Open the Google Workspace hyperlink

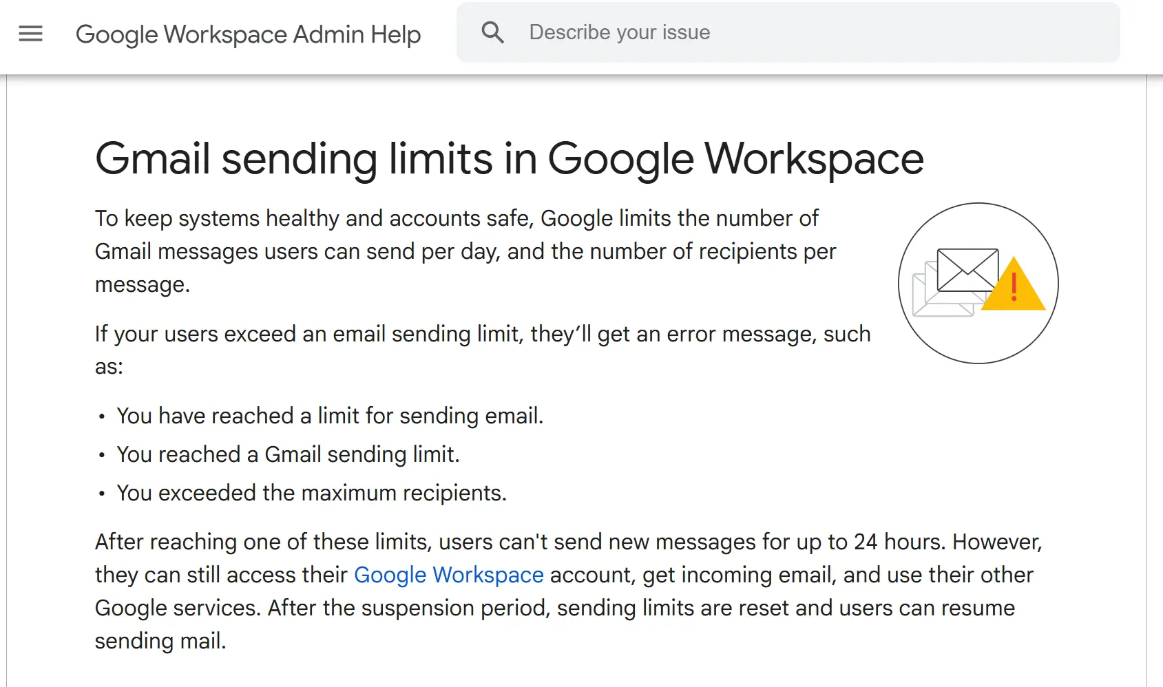[x=448, y=575]
